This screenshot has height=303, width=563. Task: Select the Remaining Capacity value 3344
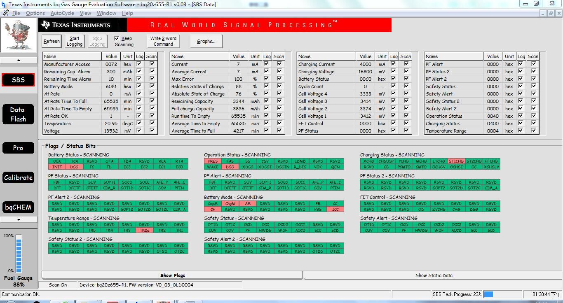click(x=238, y=101)
